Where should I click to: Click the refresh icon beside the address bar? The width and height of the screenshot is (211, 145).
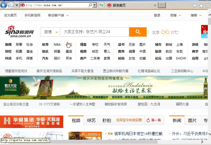pyautogui.click(x=101, y=5)
